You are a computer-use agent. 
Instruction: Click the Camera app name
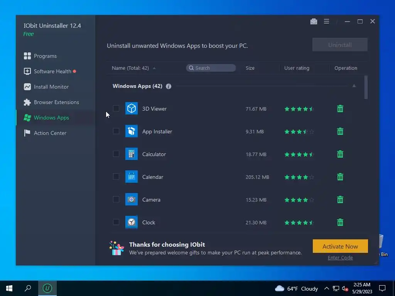151,200
